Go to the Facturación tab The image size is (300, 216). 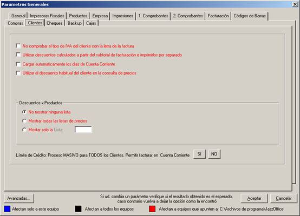click(218, 16)
